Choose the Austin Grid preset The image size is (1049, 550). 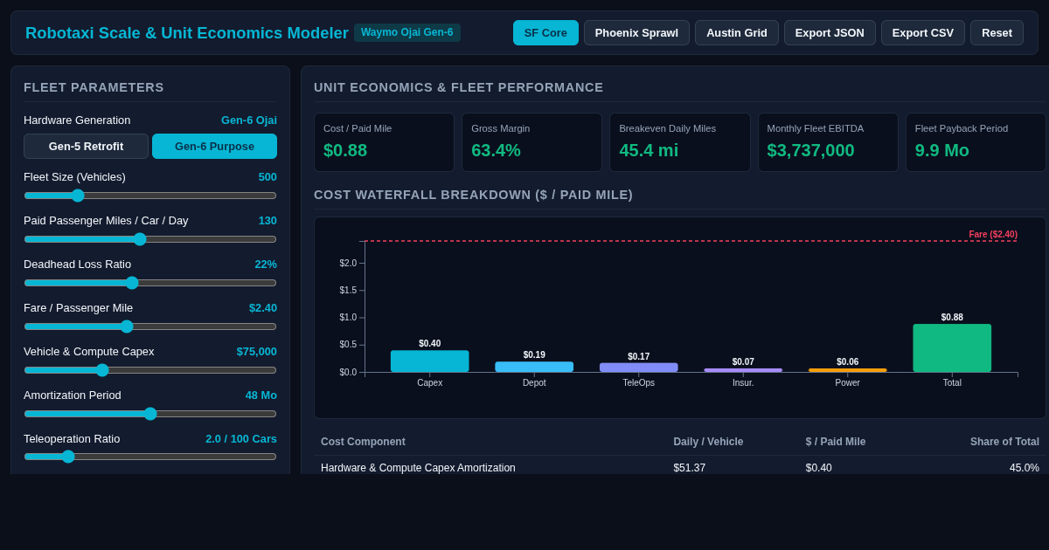[x=737, y=33]
